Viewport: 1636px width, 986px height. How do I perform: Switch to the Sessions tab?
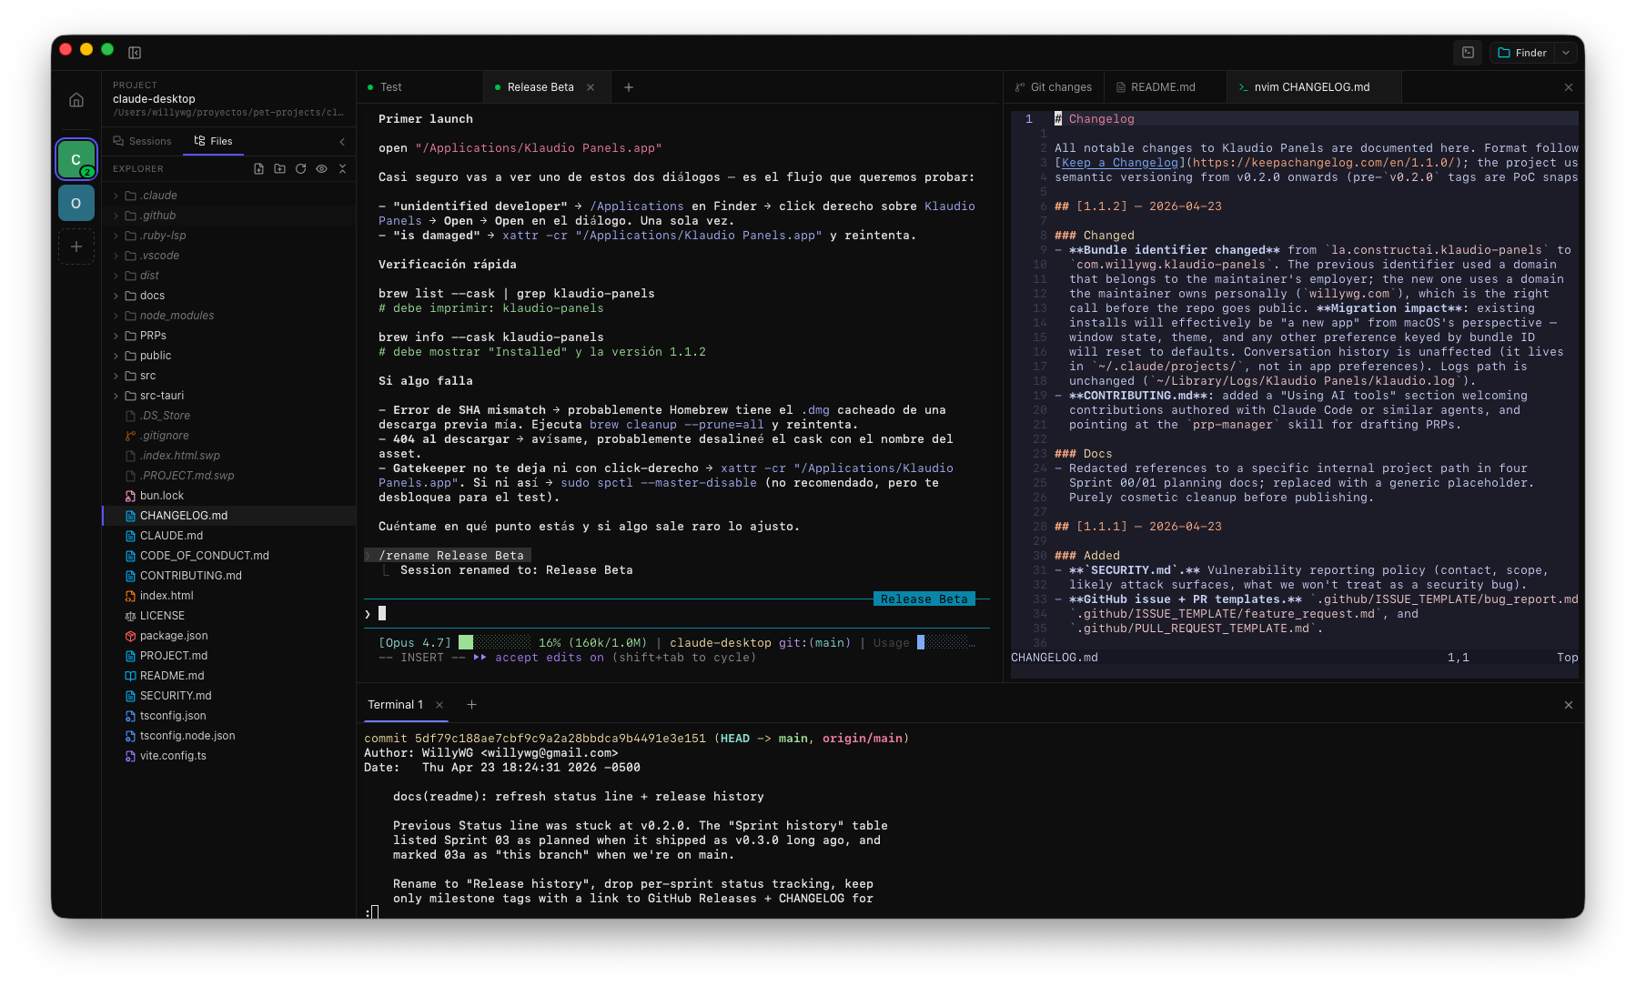(x=142, y=141)
